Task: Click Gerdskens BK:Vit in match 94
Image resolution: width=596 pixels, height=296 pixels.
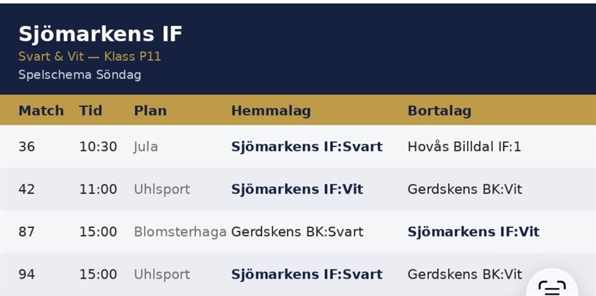Action: pos(464,274)
